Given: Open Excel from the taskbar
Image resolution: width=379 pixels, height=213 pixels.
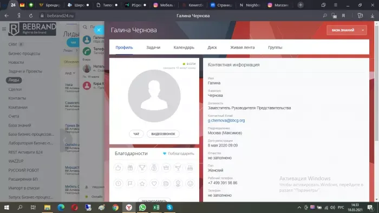Looking at the screenshot, I should (x=156, y=208).
